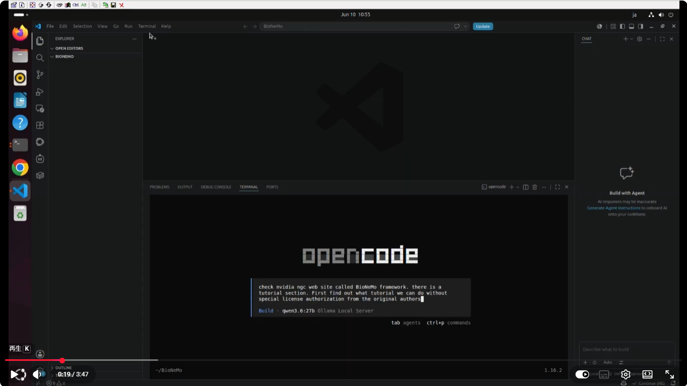Open the Search view in activity bar

coord(40,58)
